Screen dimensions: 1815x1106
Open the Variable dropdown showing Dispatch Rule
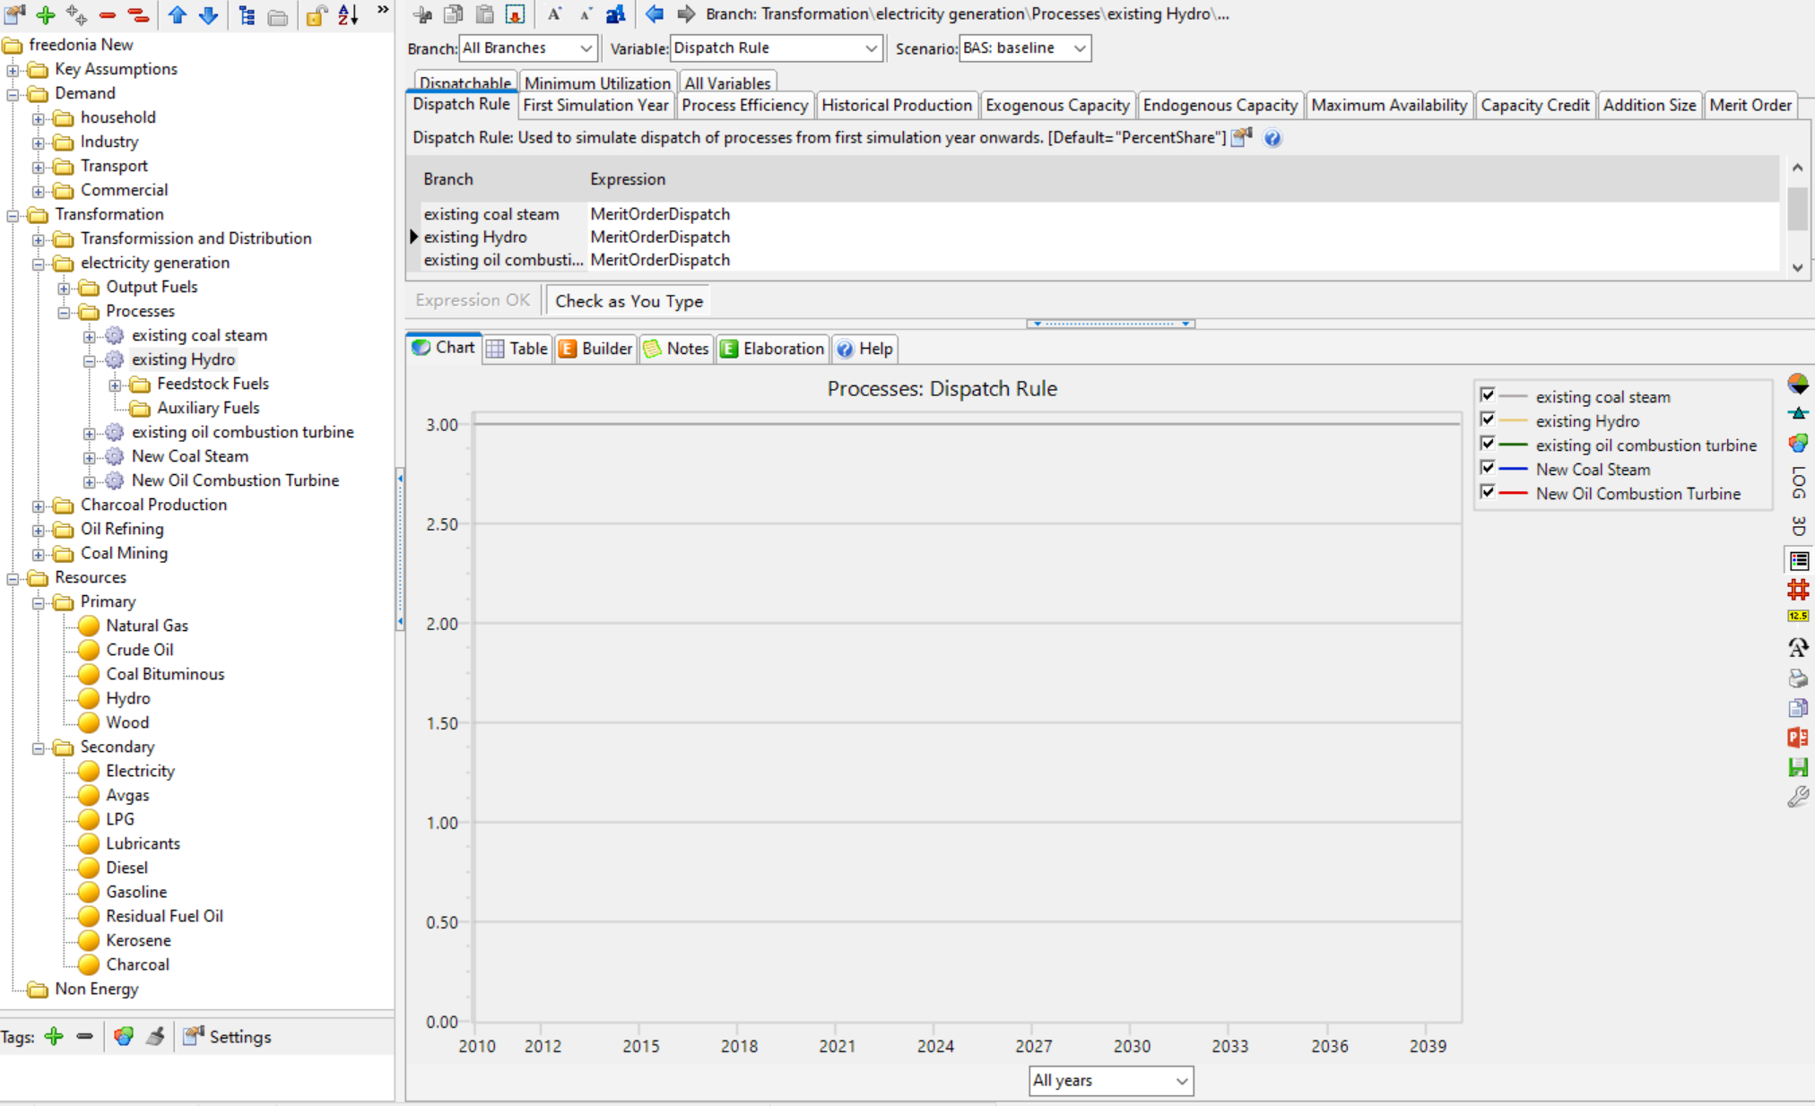pyautogui.click(x=776, y=48)
